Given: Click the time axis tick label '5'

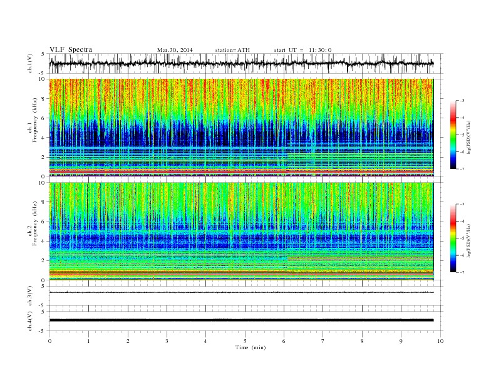Looking at the screenshot, I should coord(245,341).
